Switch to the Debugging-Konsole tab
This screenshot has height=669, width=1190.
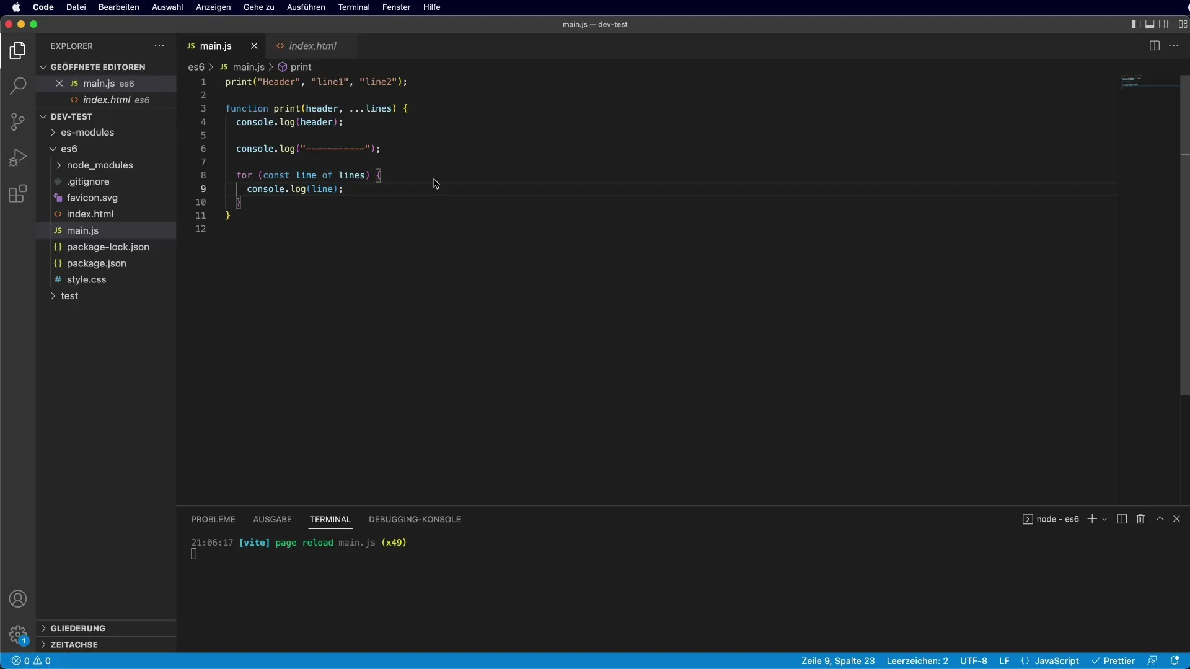pos(415,519)
